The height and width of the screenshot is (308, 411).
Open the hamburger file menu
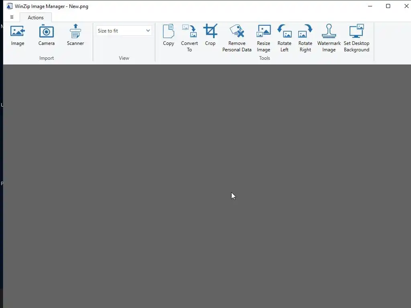coord(12,17)
